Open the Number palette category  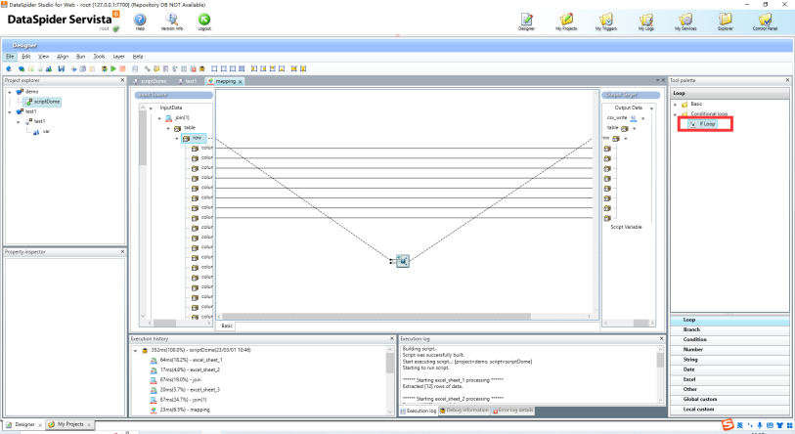point(729,349)
